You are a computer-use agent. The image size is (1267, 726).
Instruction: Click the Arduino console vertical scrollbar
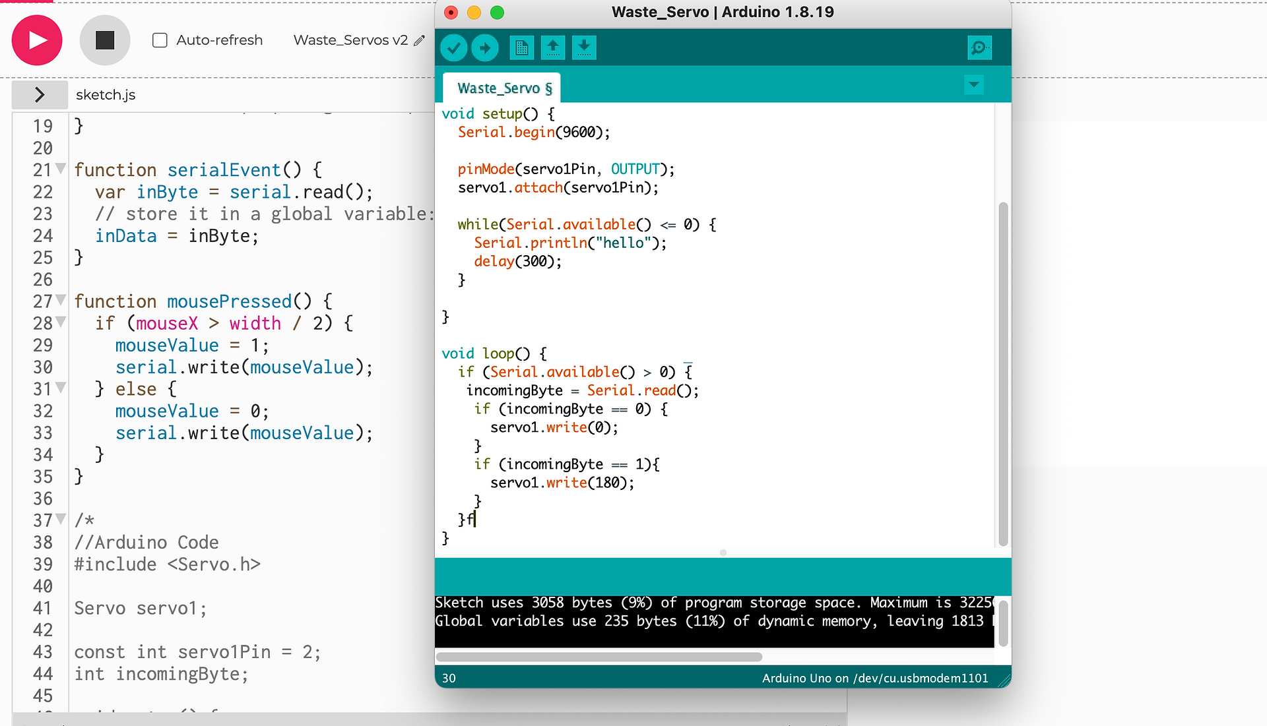click(x=1003, y=622)
